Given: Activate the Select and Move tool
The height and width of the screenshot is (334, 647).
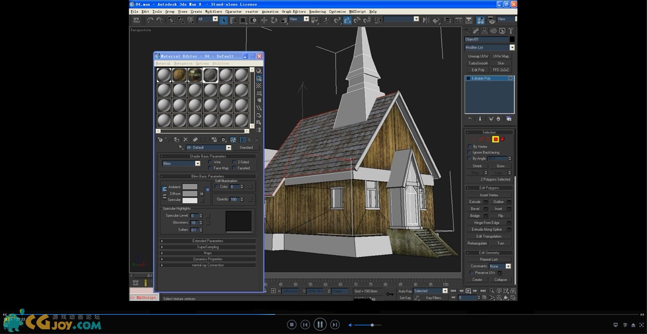Looking at the screenshot, I should tap(264, 20).
